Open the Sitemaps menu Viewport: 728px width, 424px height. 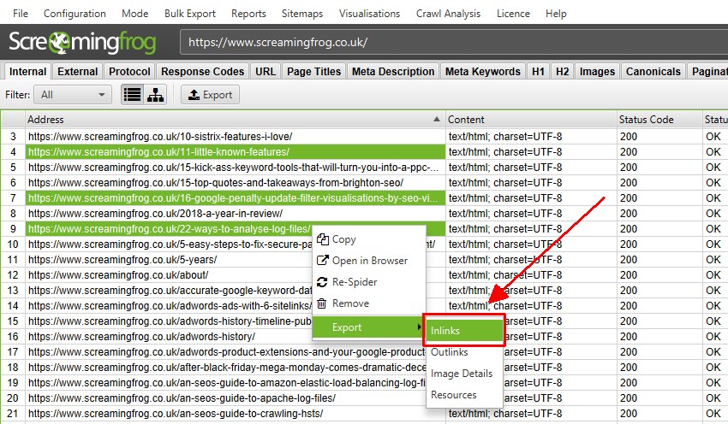click(x=302, y=14)
